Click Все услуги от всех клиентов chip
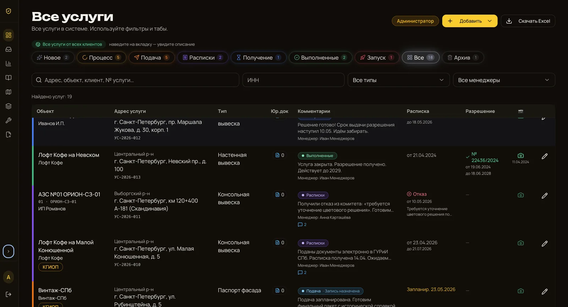Screen dimensions: 568x307 pyautogui.click(x=69, y=44)
